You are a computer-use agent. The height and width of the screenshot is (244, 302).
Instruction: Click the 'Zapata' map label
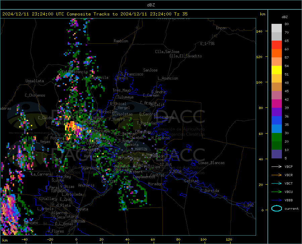(82, 209)
